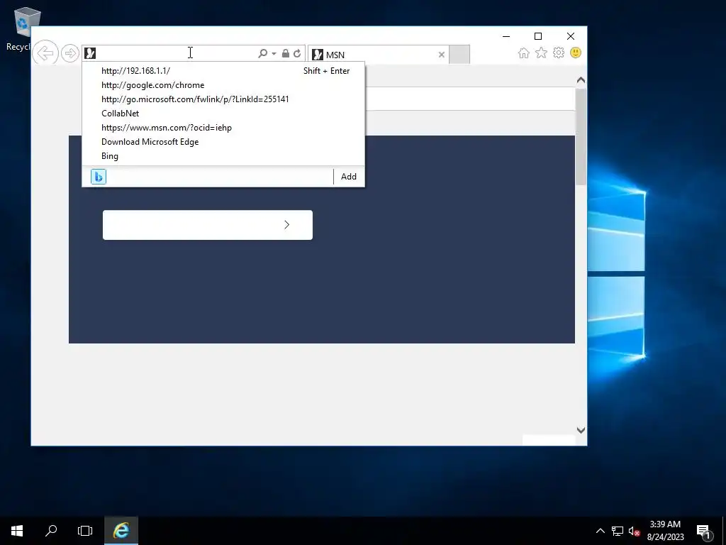Image resolution: width=726 pixels, height=545 pixels.
Task: Select CollabNet history suggestion
Action: click(223, 114)
